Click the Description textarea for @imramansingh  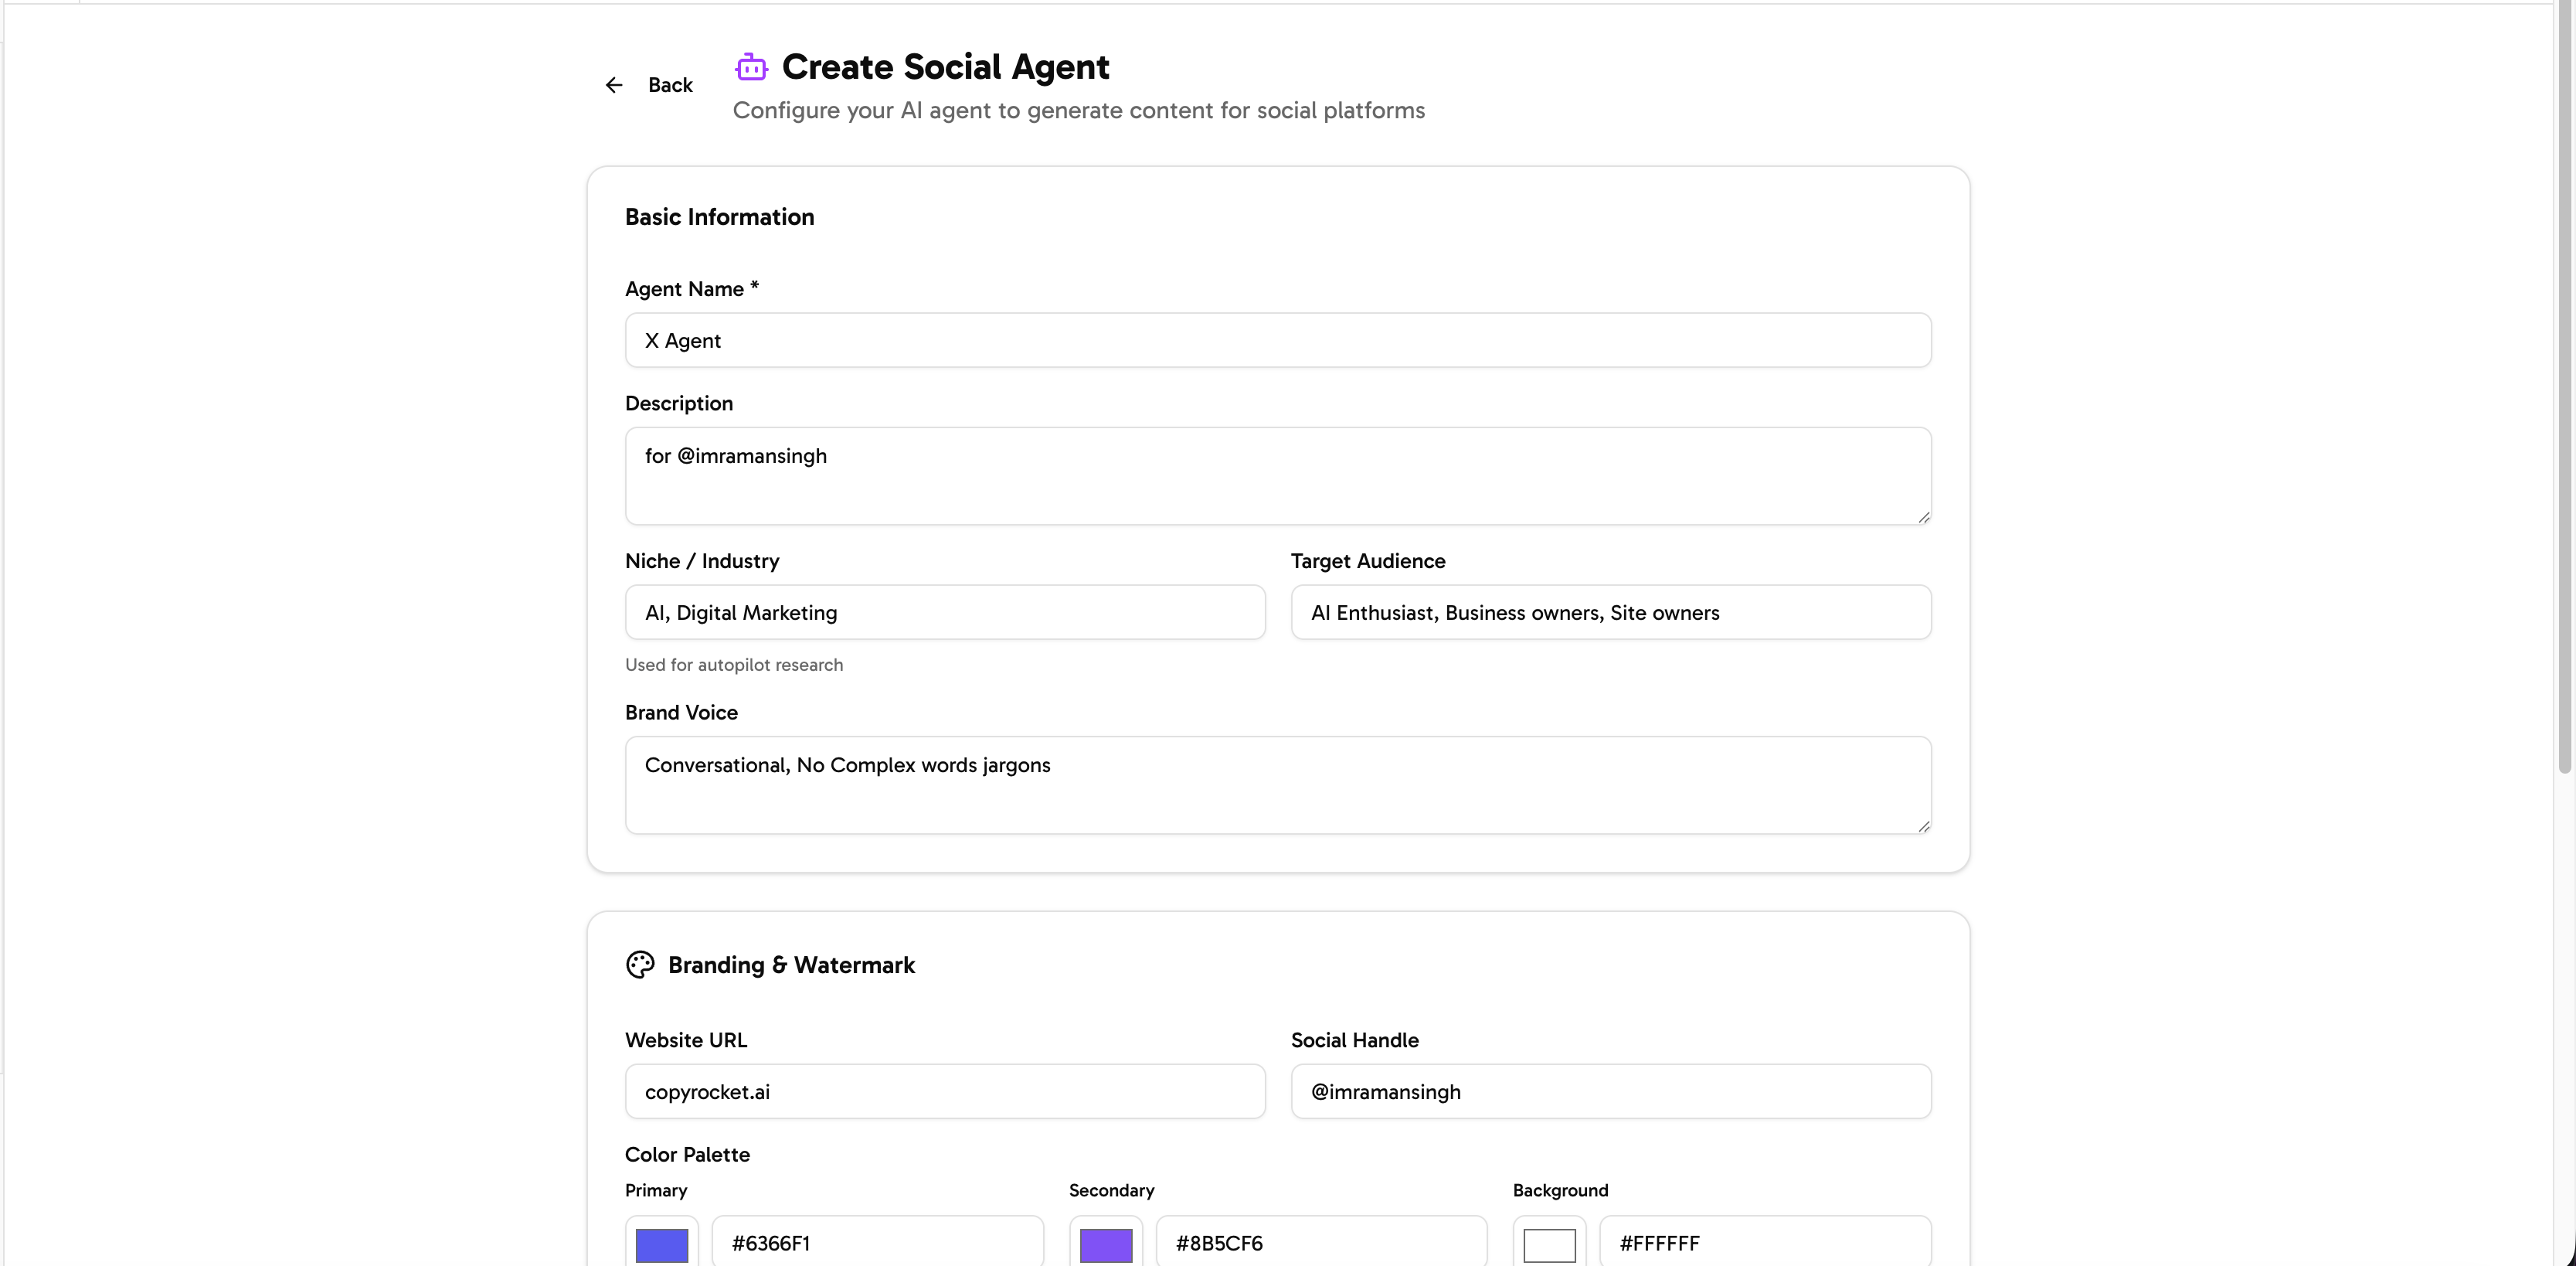1278,476
